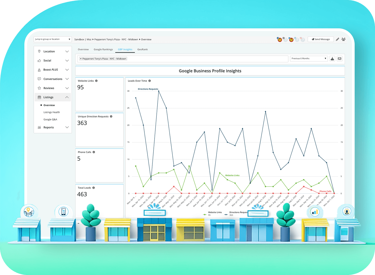This screenshot has width=375, height=275.
Task: Open the users group icon
Action: [x=343, y=39]
